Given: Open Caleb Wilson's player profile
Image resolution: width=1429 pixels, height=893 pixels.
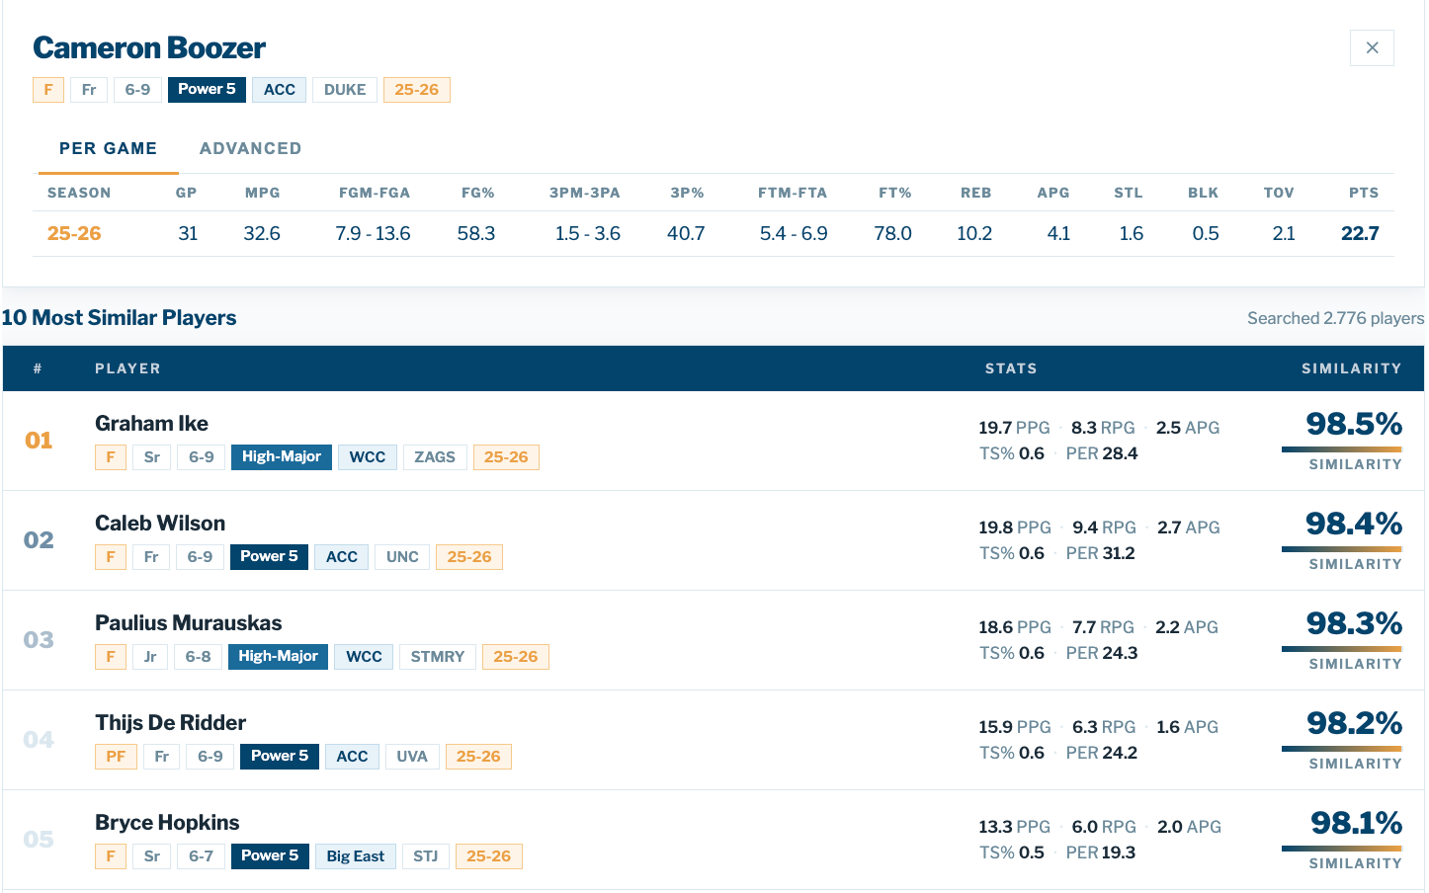Looking at the screenshot, I should pos(160,524).
